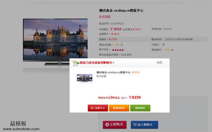Click the 商品点击数 count value
Screen dimensions: 212x132
click(x=117, y=45)
